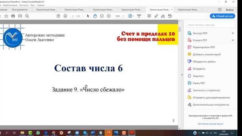The width and height of the screenshot is (242, 136).
Task: Open the Экспорт PDF tool
Action: [200, 33]
